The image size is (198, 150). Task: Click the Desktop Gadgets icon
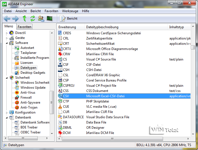pyautogui.click(x=17, y=73)
